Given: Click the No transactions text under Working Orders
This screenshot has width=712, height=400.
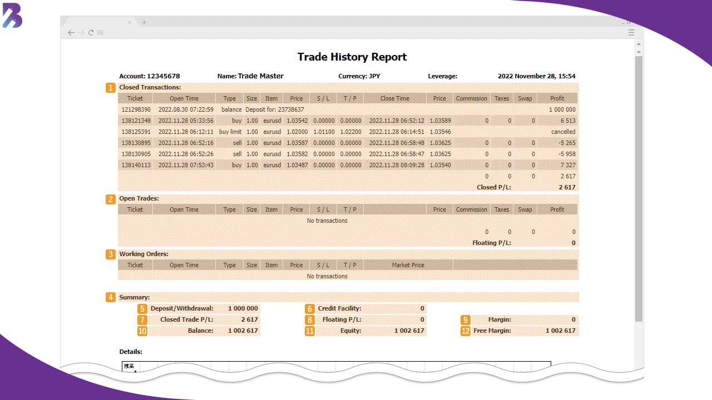Looking at the screenshot, I should (x=327, y=276).
